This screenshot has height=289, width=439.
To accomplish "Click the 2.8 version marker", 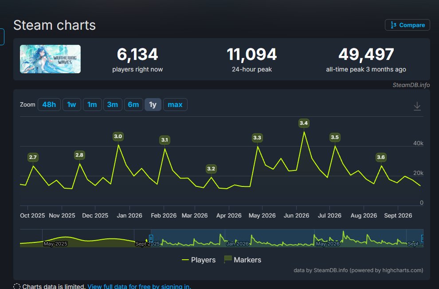I will pyautogui.click(x=79, y=155).
